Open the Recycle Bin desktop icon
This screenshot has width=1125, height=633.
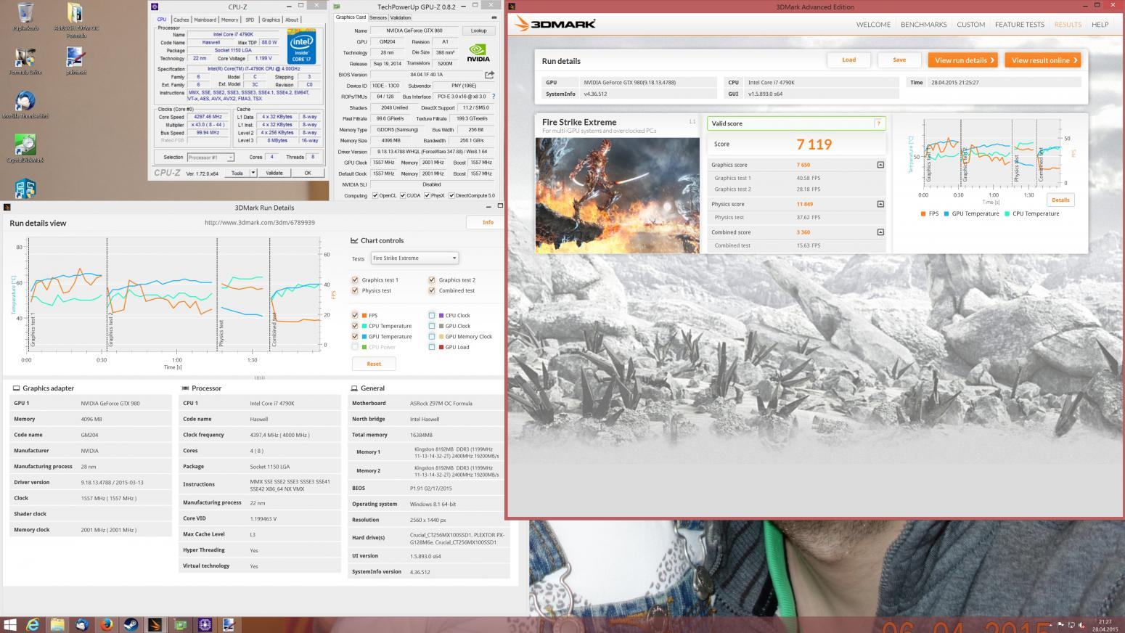(25, 17)
